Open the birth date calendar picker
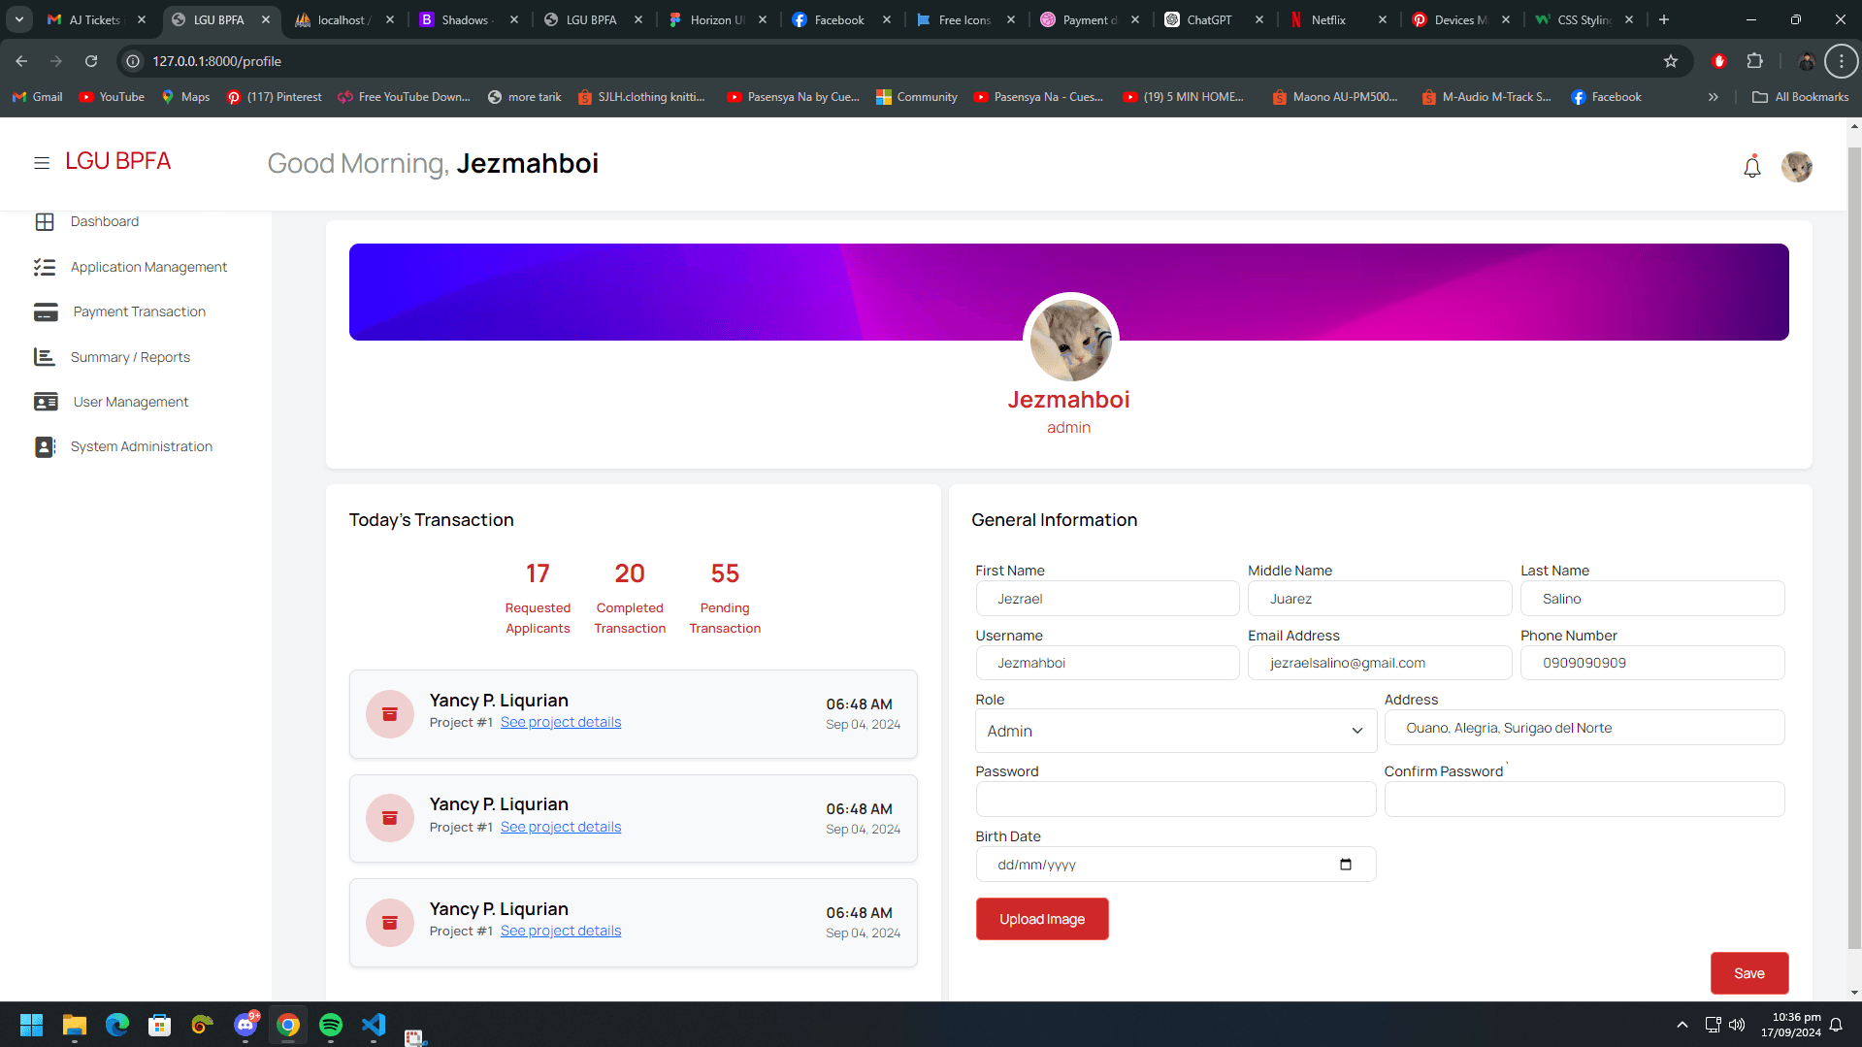The width and height of the screenshot is (1862, 1047). coord(1345,865)
